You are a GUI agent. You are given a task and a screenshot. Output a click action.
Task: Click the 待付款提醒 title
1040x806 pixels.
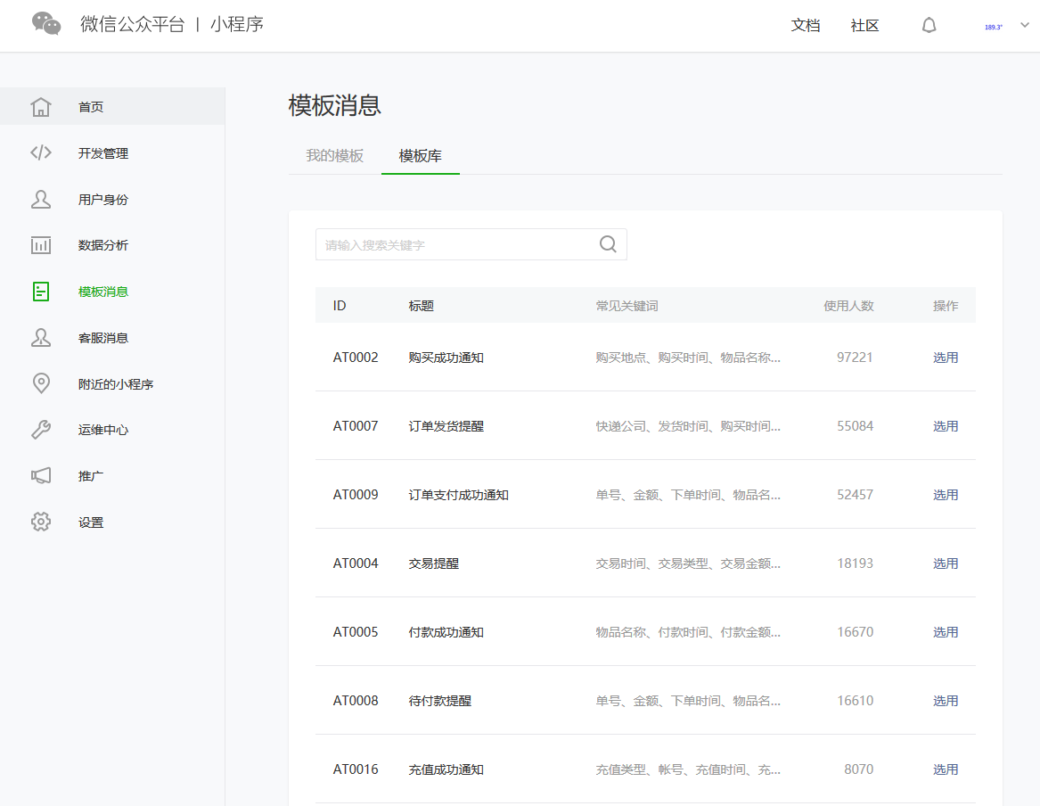[439, 701]
